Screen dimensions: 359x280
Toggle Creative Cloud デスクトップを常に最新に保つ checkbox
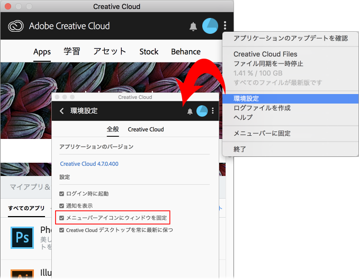pyautogui.click(x=61, y=230)
